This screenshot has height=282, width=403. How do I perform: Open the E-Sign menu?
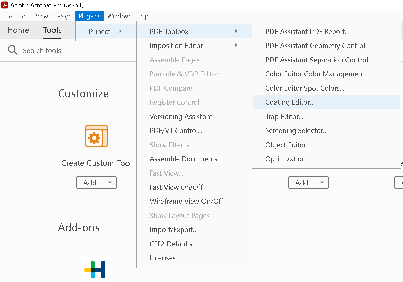click(x=63, y=16)
